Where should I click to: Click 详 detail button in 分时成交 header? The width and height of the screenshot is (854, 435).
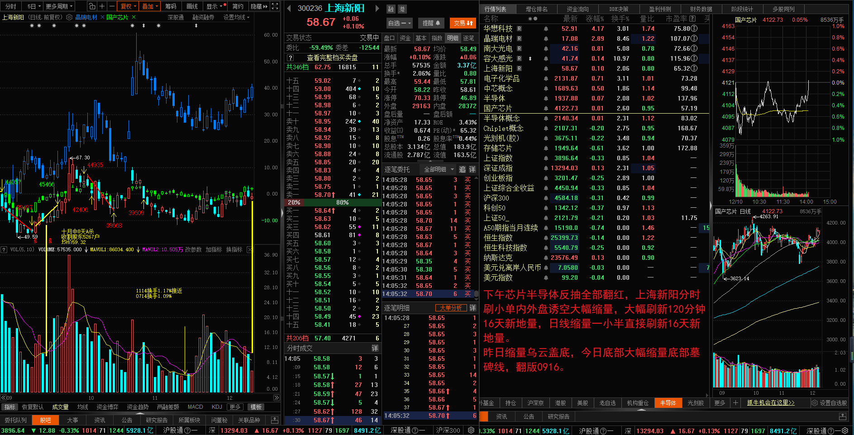pos(375,348)
